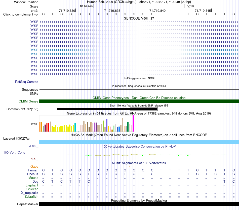Open '100 vertebrates Basewise Conservation by PhyloP'
The width and height of the screenshot is (239, 210).
tap(139, 147)
